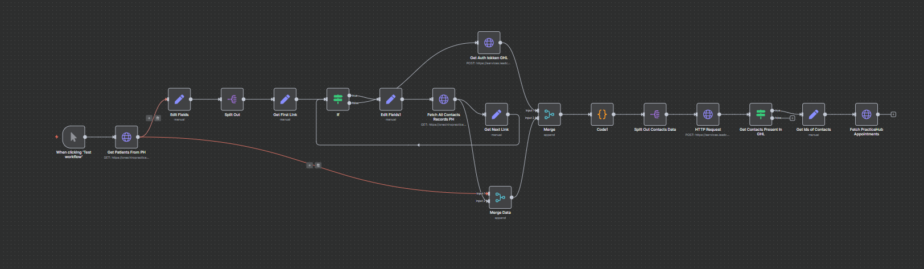
Task: Open the Split Out node
Action: (x=232, y=99)
